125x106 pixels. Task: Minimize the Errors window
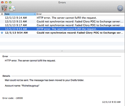point(6,3)
